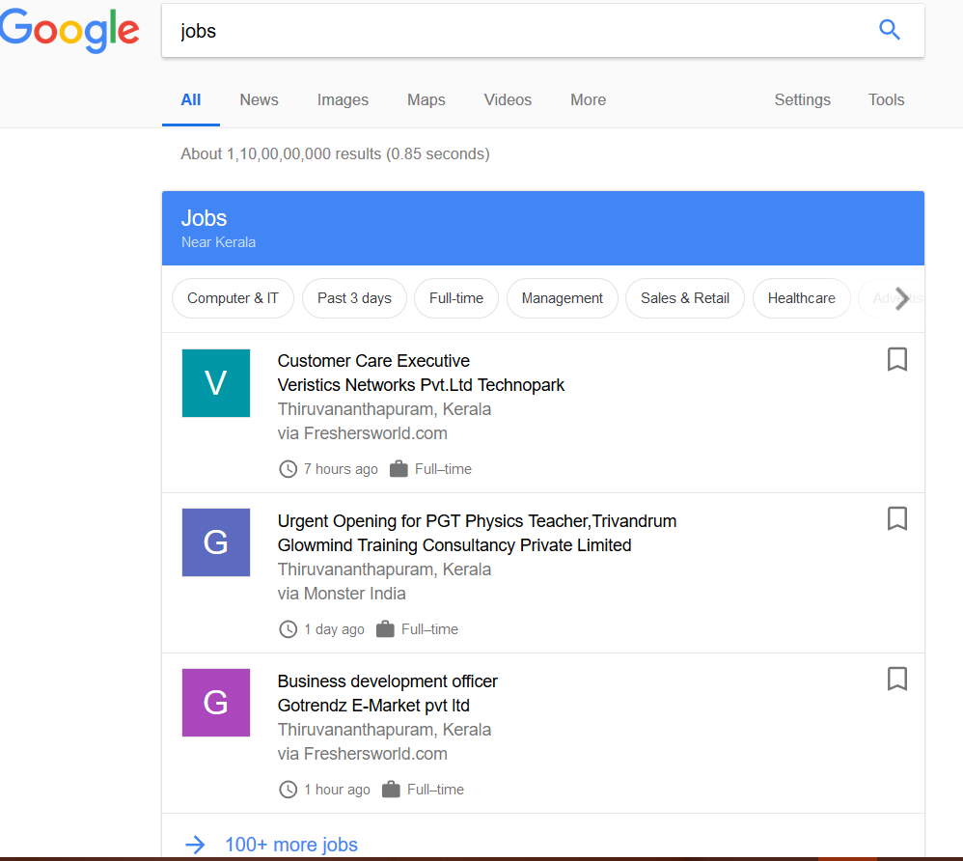Click '7 hours ago' posting time

(x=341, y=469)
